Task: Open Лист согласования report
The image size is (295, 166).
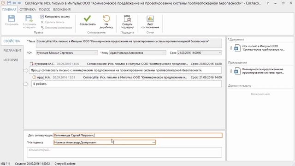Action: coord(150,22)
